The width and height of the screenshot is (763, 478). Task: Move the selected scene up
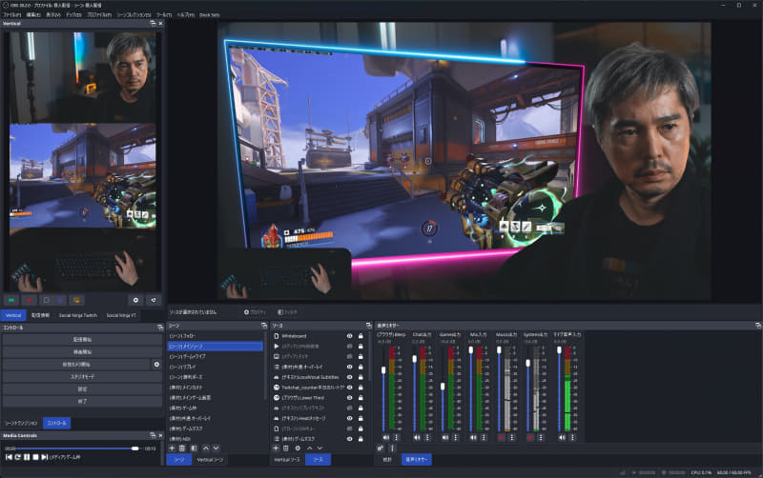206,448
